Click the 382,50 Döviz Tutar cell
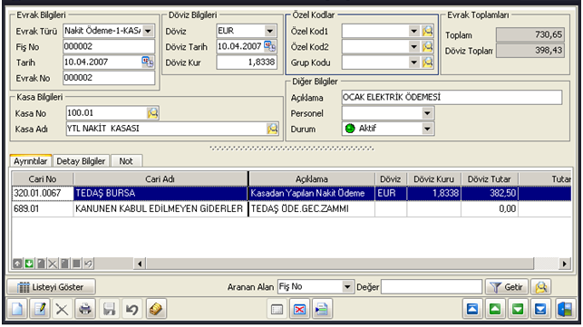This screenshot has width=583, height=327. (490, 193)
